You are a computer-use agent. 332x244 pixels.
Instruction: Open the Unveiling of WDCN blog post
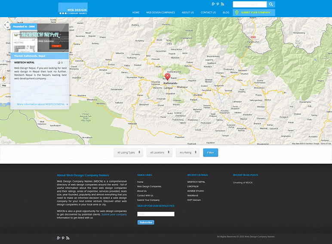[243, 183]
